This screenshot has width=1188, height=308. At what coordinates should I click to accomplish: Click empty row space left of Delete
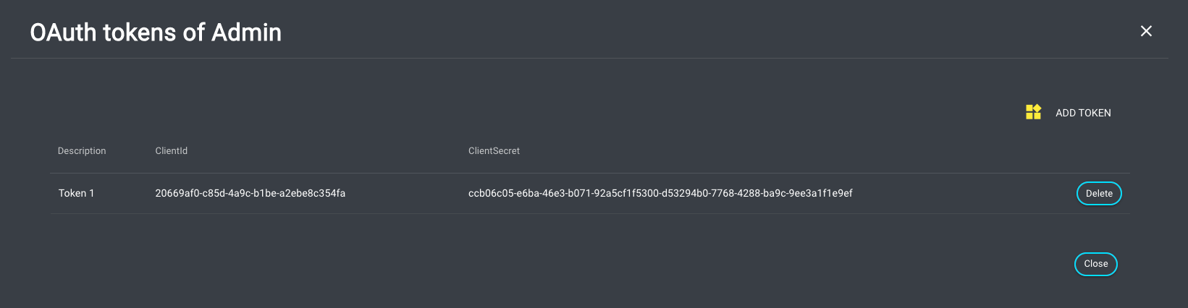click(963, 193)
